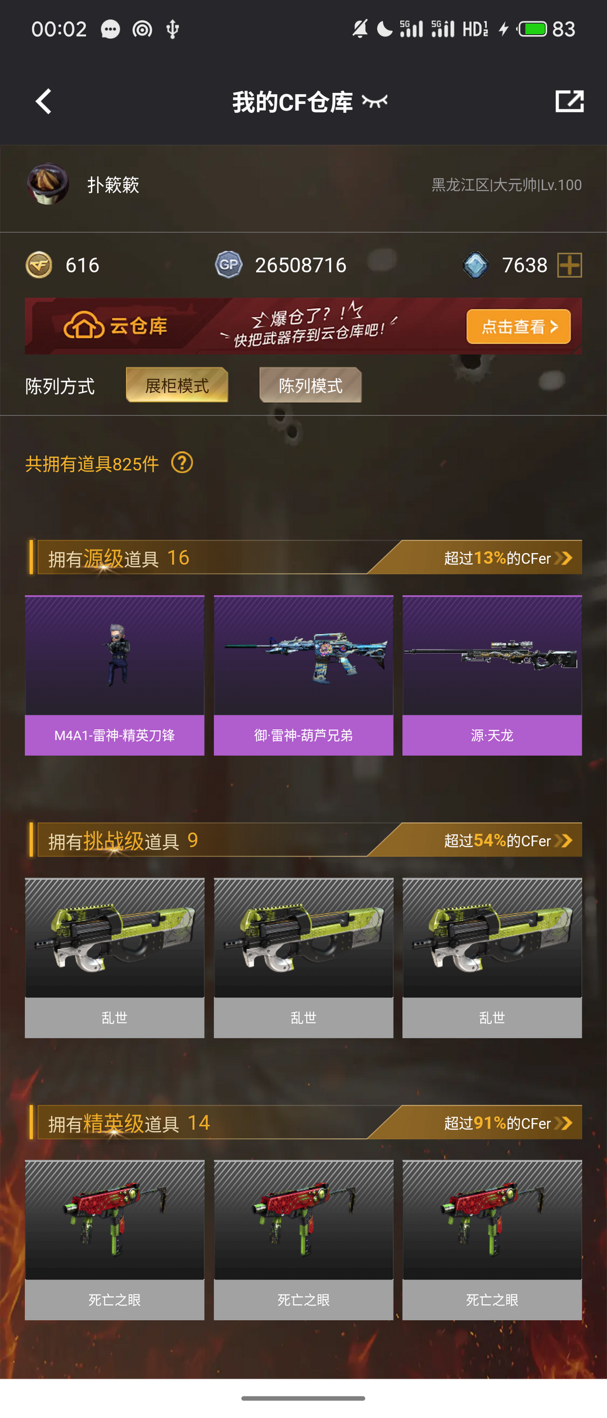Expand 超过13%的CFer source-level section
607x1418 pixels.
(x=508, y=558)
